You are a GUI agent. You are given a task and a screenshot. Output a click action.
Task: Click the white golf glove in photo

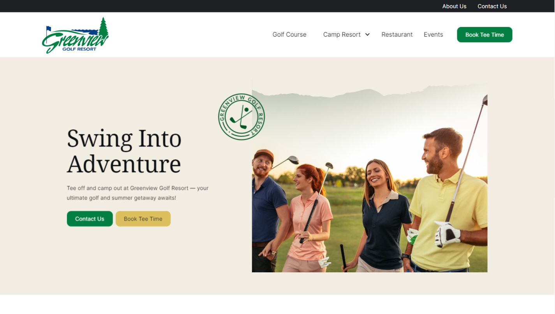point(448,233)
